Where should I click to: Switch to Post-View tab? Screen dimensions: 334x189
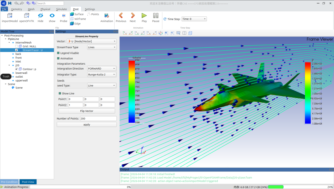click(28, 182)
